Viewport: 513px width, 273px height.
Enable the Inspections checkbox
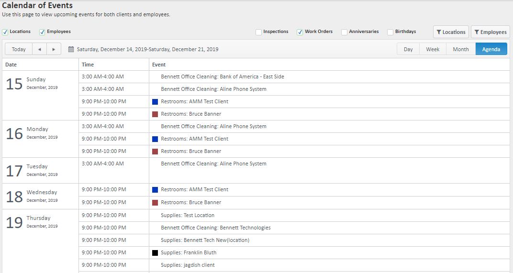pos(258,32)
